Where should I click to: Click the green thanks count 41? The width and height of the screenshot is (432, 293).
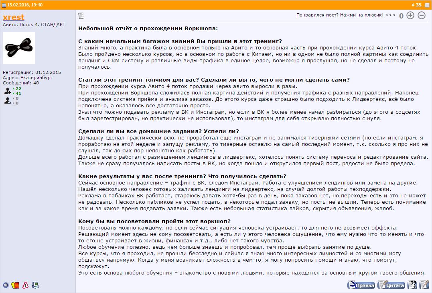click(x=18, y=93)
